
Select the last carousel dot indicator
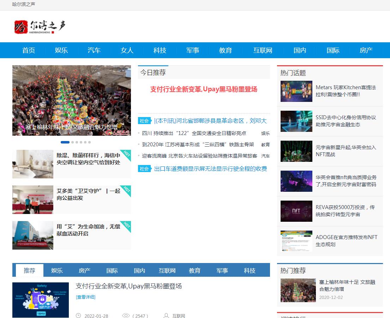(90, 142)
